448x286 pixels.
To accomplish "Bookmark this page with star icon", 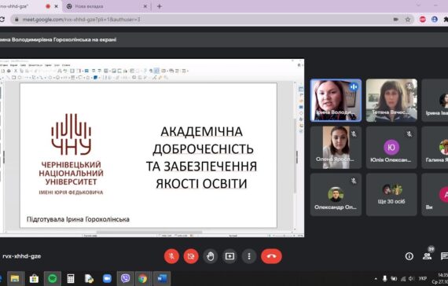I will (408, 20).
